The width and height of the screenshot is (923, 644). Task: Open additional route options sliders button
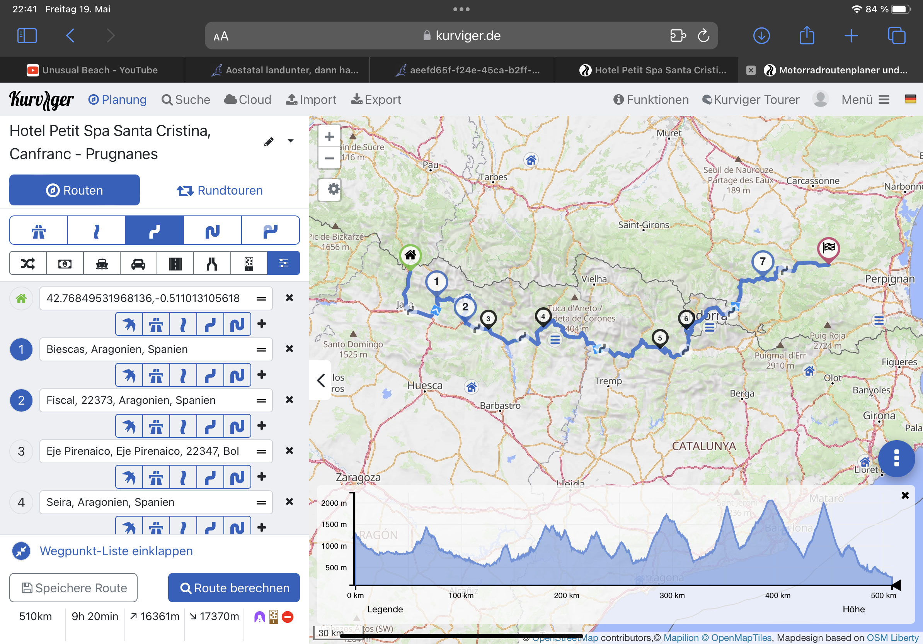click(x=283, y=263)
